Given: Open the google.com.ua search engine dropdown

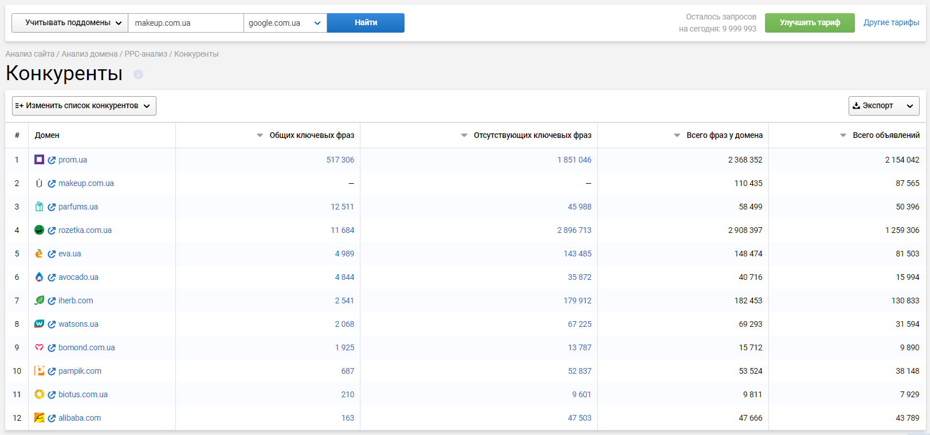Looking at the screenshot, I should coord(285,23).
